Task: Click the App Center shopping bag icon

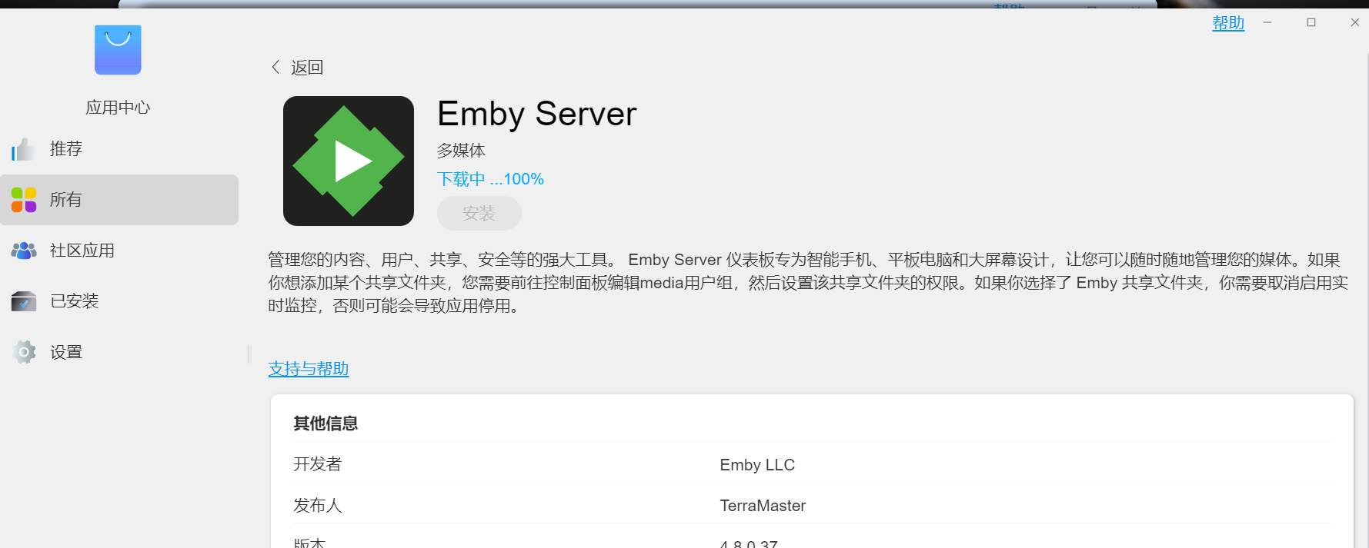Action: [x=118, y=50]
